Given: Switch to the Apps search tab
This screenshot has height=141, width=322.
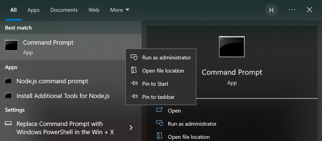Looking at the screenshot, I should (x=33, y=10).
